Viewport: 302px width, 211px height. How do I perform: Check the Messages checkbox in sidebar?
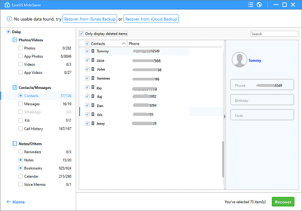(21, 103)
